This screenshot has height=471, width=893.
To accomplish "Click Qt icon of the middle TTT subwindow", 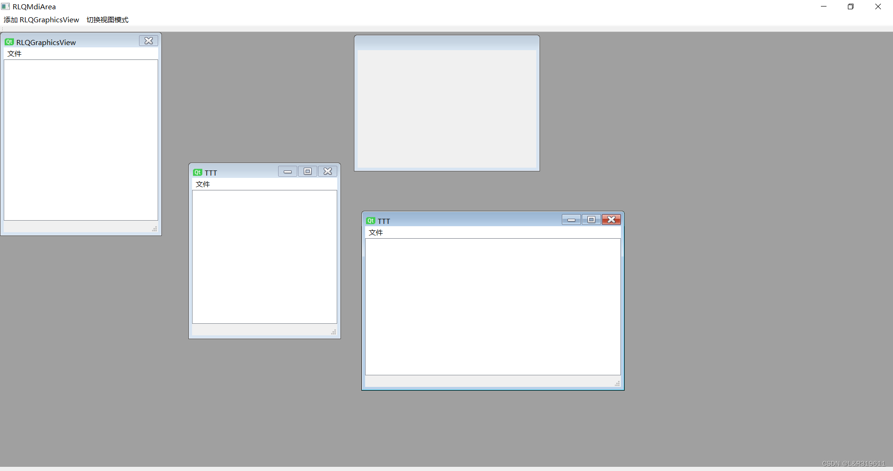I will [198, 172].
